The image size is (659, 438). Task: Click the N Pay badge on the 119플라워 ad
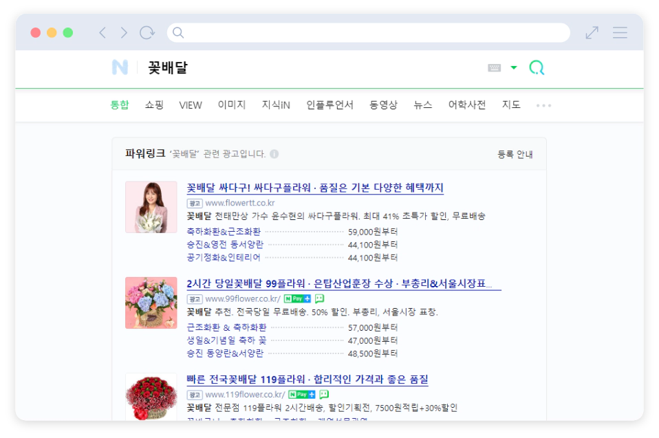click(303, 394)
